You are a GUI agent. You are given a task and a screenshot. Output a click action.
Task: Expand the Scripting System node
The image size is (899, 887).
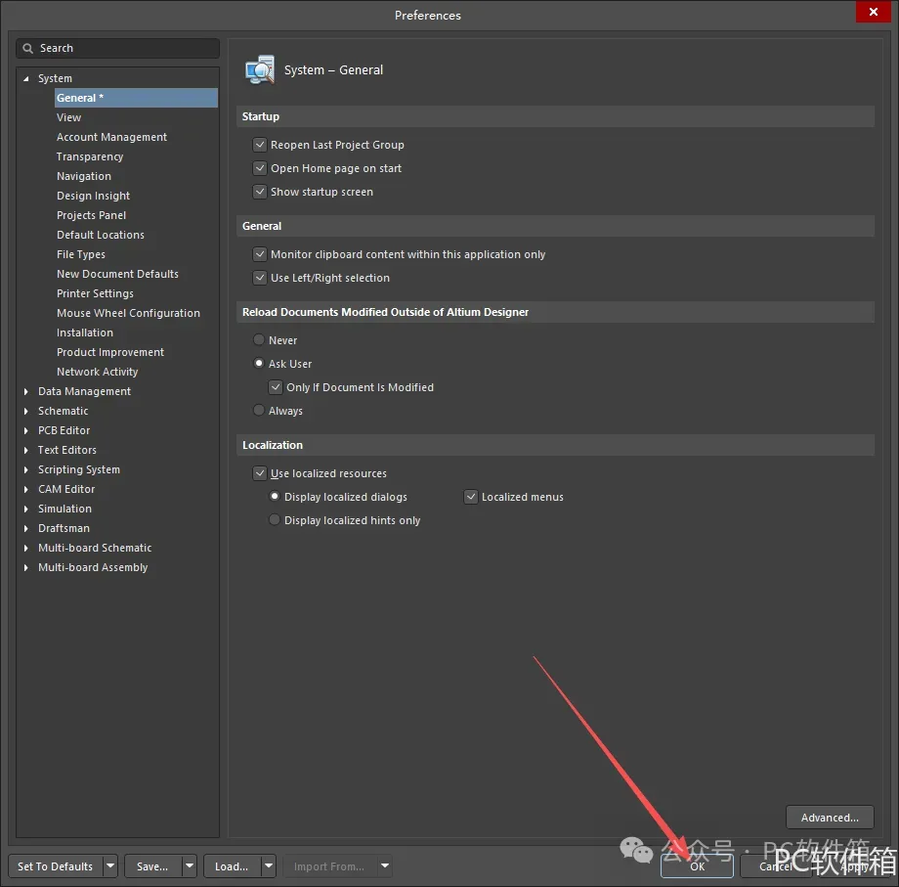tap(25, 469)
